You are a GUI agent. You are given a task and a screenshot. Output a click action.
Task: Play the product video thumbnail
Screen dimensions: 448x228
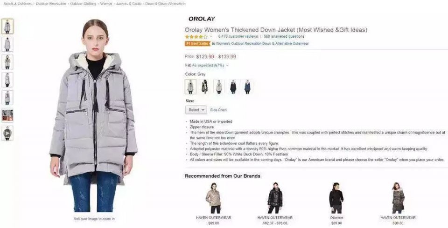point(7,133)
